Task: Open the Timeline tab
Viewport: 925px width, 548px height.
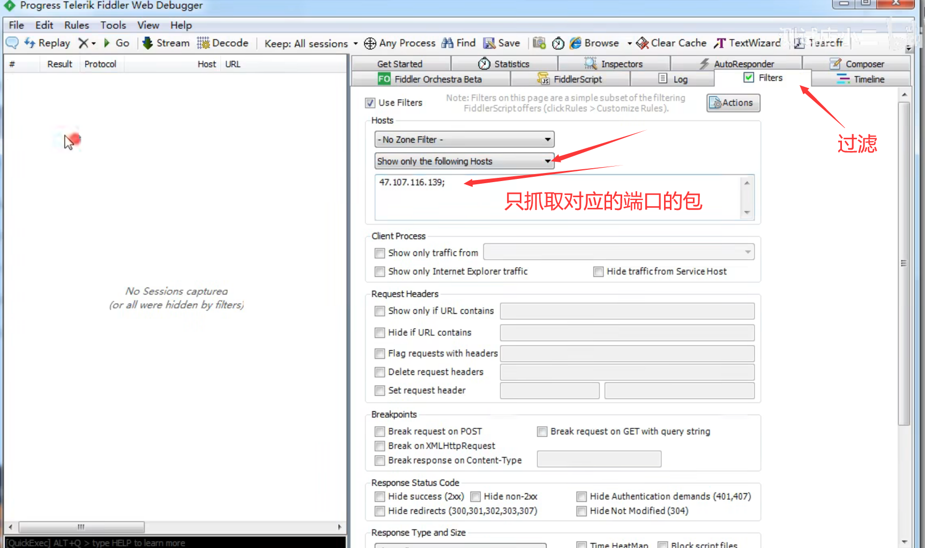Action: pos(861,79)
